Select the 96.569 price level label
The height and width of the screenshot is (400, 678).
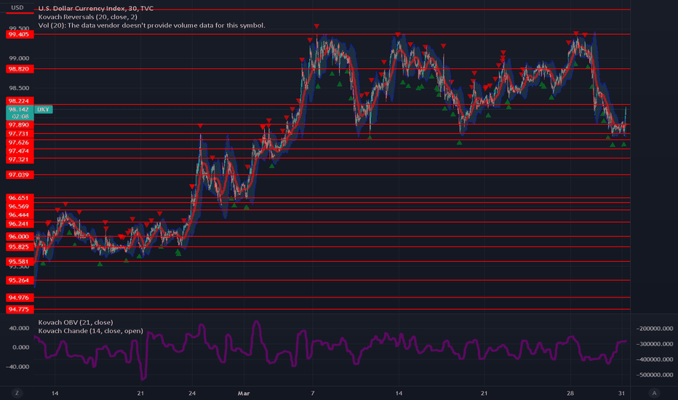(x=20, y=207)
